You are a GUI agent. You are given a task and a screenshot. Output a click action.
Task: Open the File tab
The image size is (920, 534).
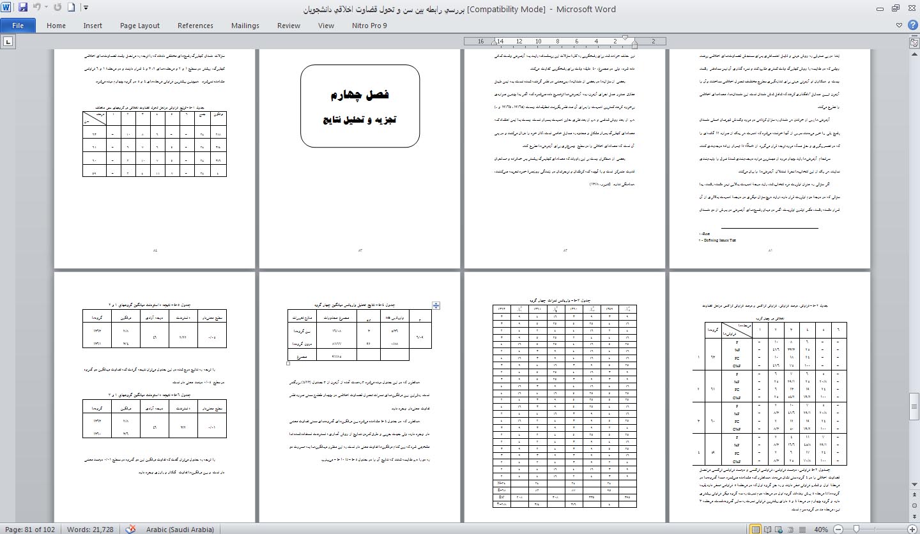click(x=18, y=26)
